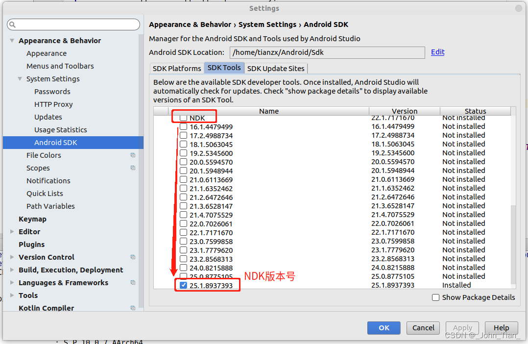Expand the Tools tree node
528x344 pixels.
coord(12,295)
